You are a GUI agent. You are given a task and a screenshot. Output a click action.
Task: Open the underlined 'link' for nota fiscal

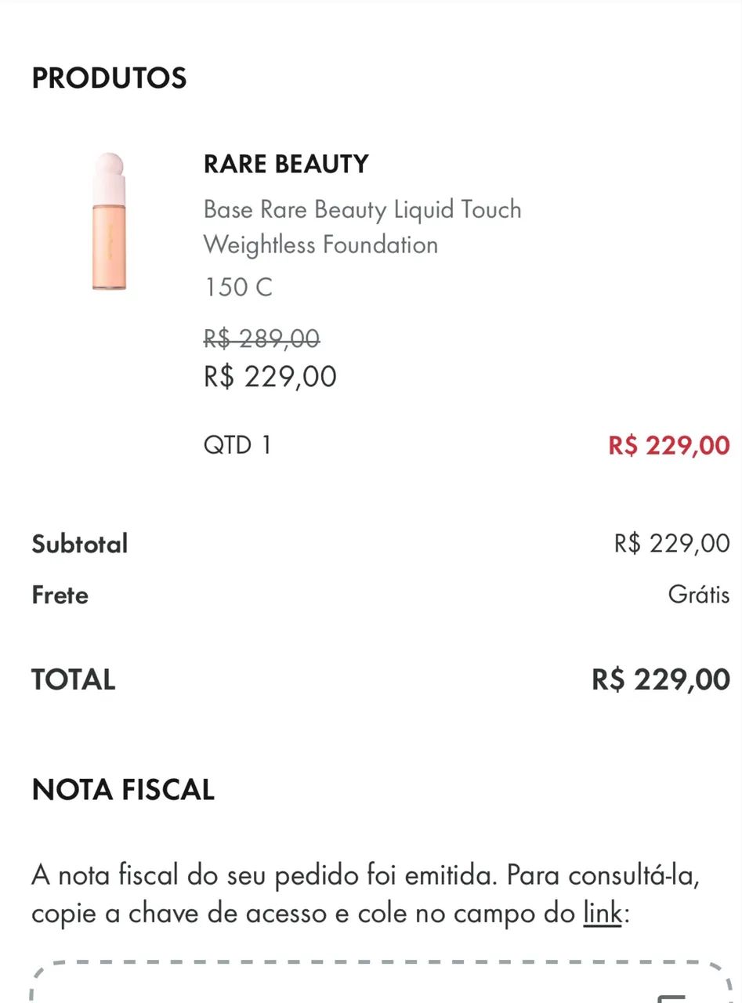click(x=602, y=914)
